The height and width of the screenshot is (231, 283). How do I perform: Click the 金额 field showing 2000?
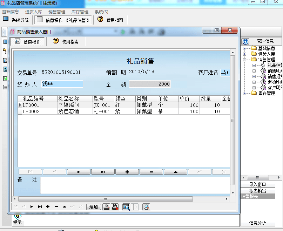150,84
